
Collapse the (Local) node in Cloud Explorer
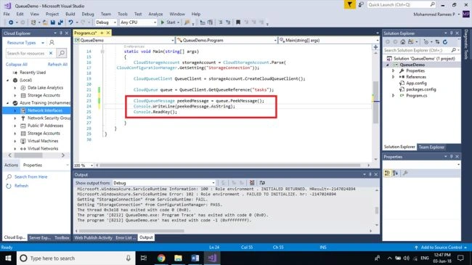click(x=7, y=80)
